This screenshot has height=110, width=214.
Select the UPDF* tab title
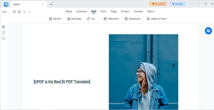coord(17,5)
